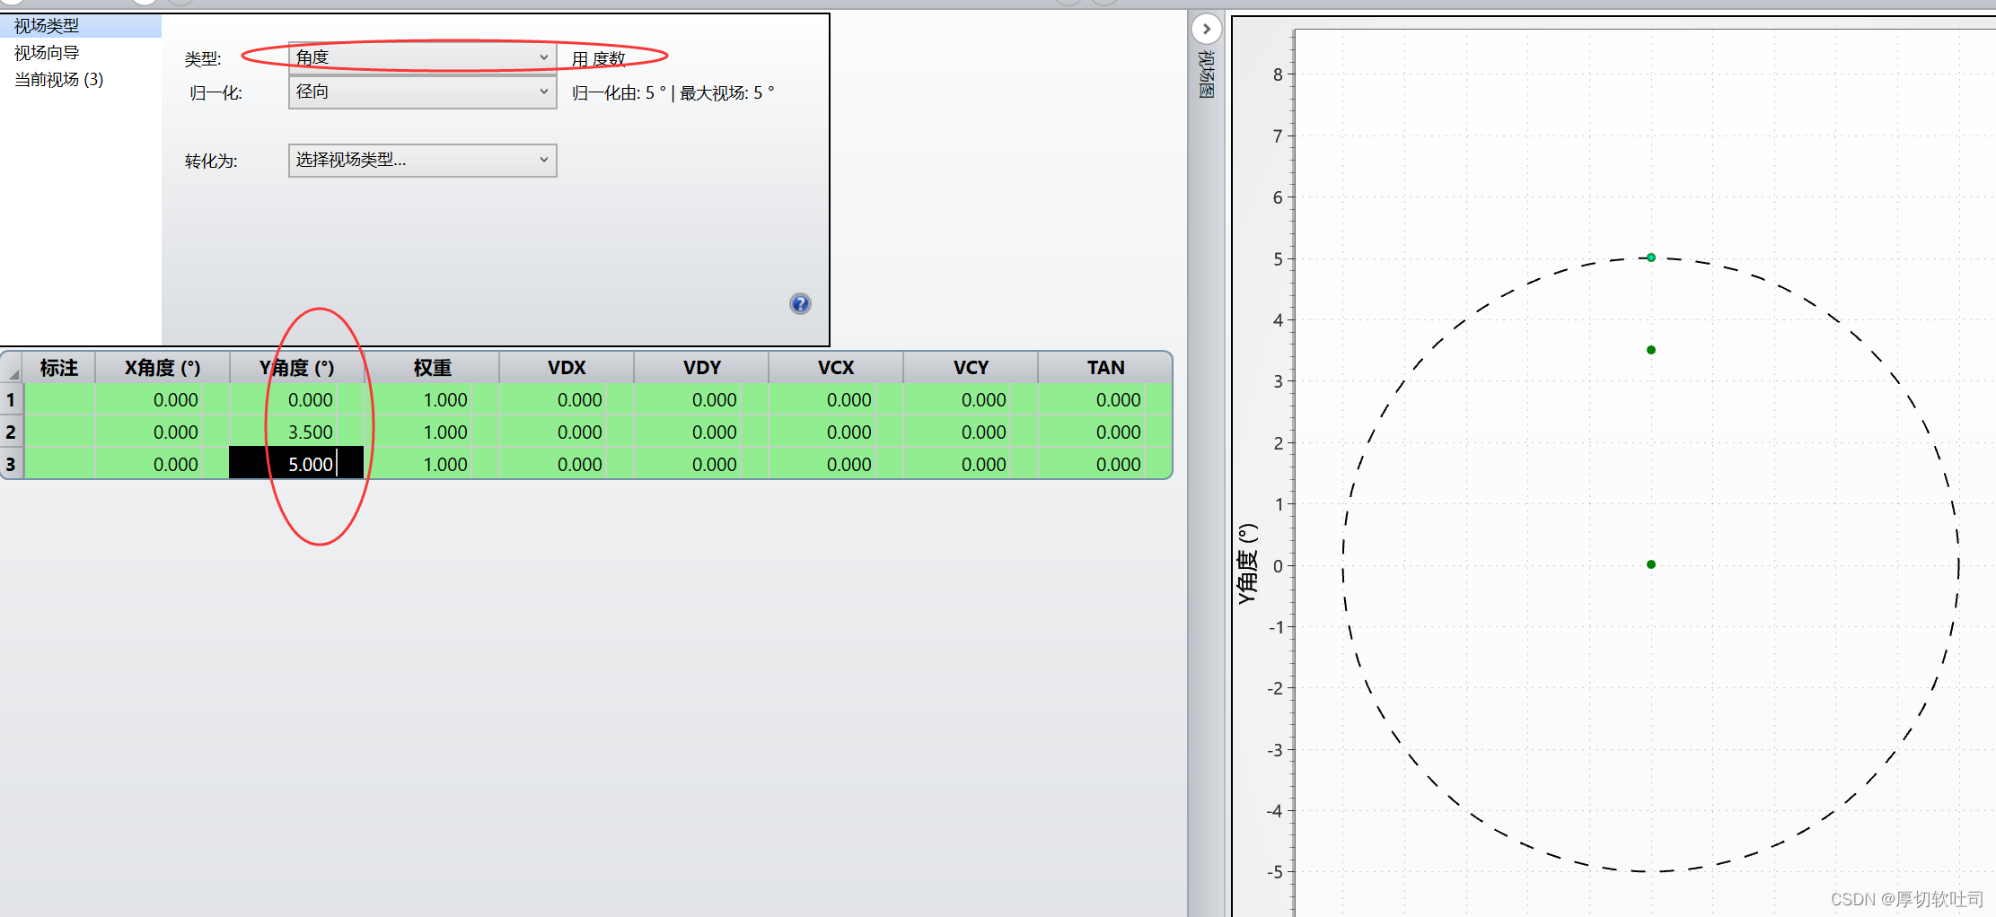Viewport: 1996px width, 917px height.
Task: Click the TAN cell in row 3
Action: point(1105,464)
